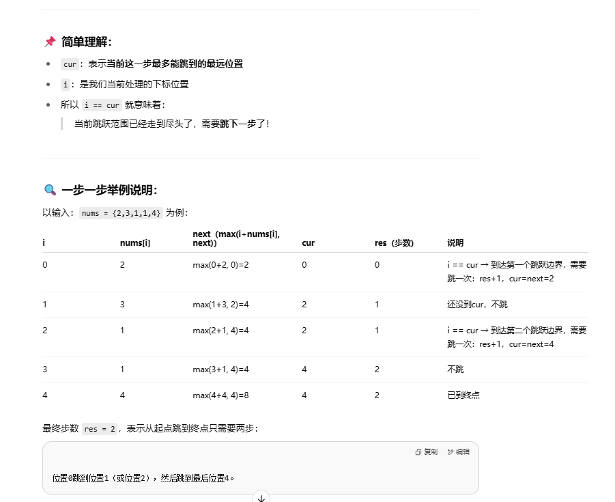Image resolution: width=615 pixels, height=502 pixels.
Task: Select the heading 一步一步举例说明:
Action: tap(109, 190)
